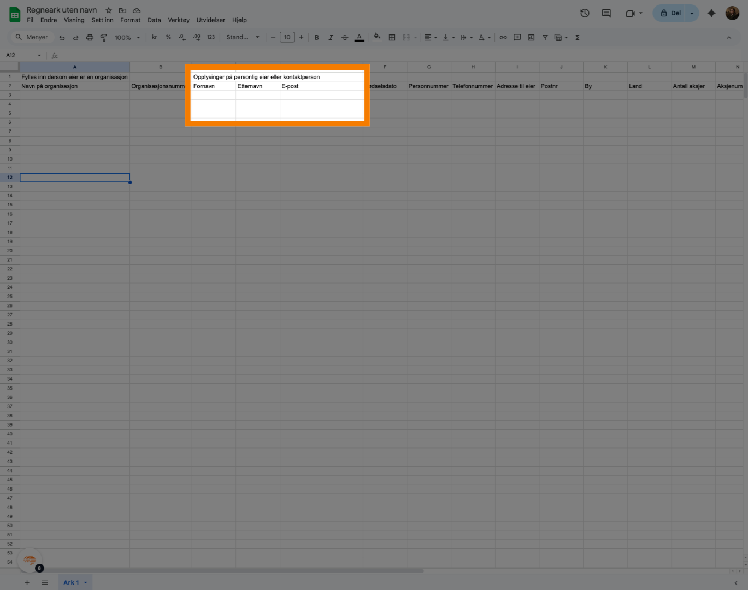Click the Google Sheets home logo

15,15
